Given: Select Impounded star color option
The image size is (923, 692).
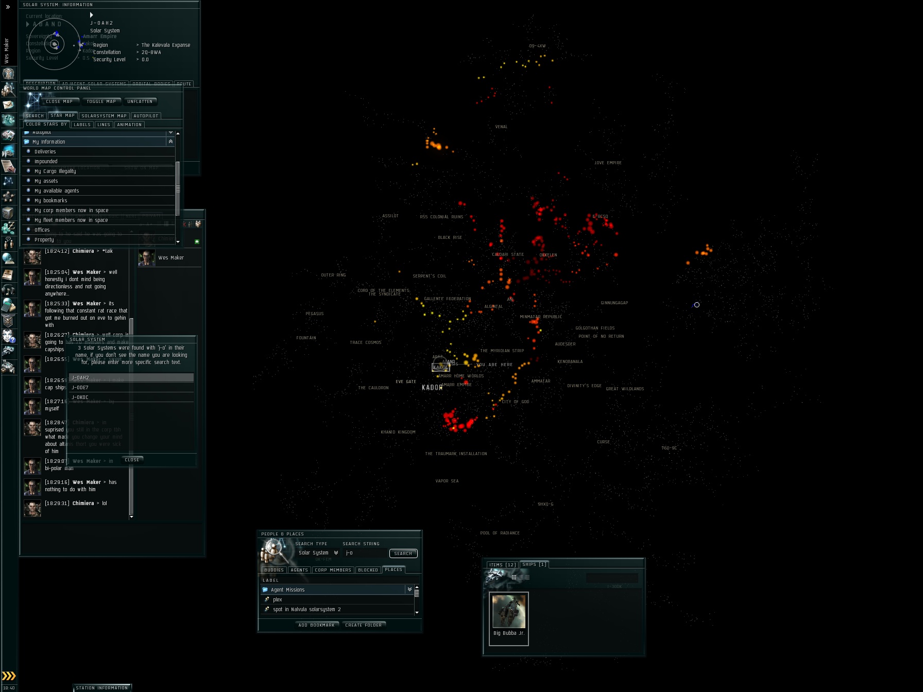Looking at the screenshot, I should pyautogui.click(x=98, y=161).
